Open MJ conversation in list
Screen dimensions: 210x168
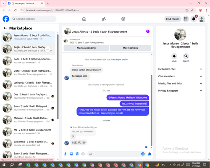(28, 131)
